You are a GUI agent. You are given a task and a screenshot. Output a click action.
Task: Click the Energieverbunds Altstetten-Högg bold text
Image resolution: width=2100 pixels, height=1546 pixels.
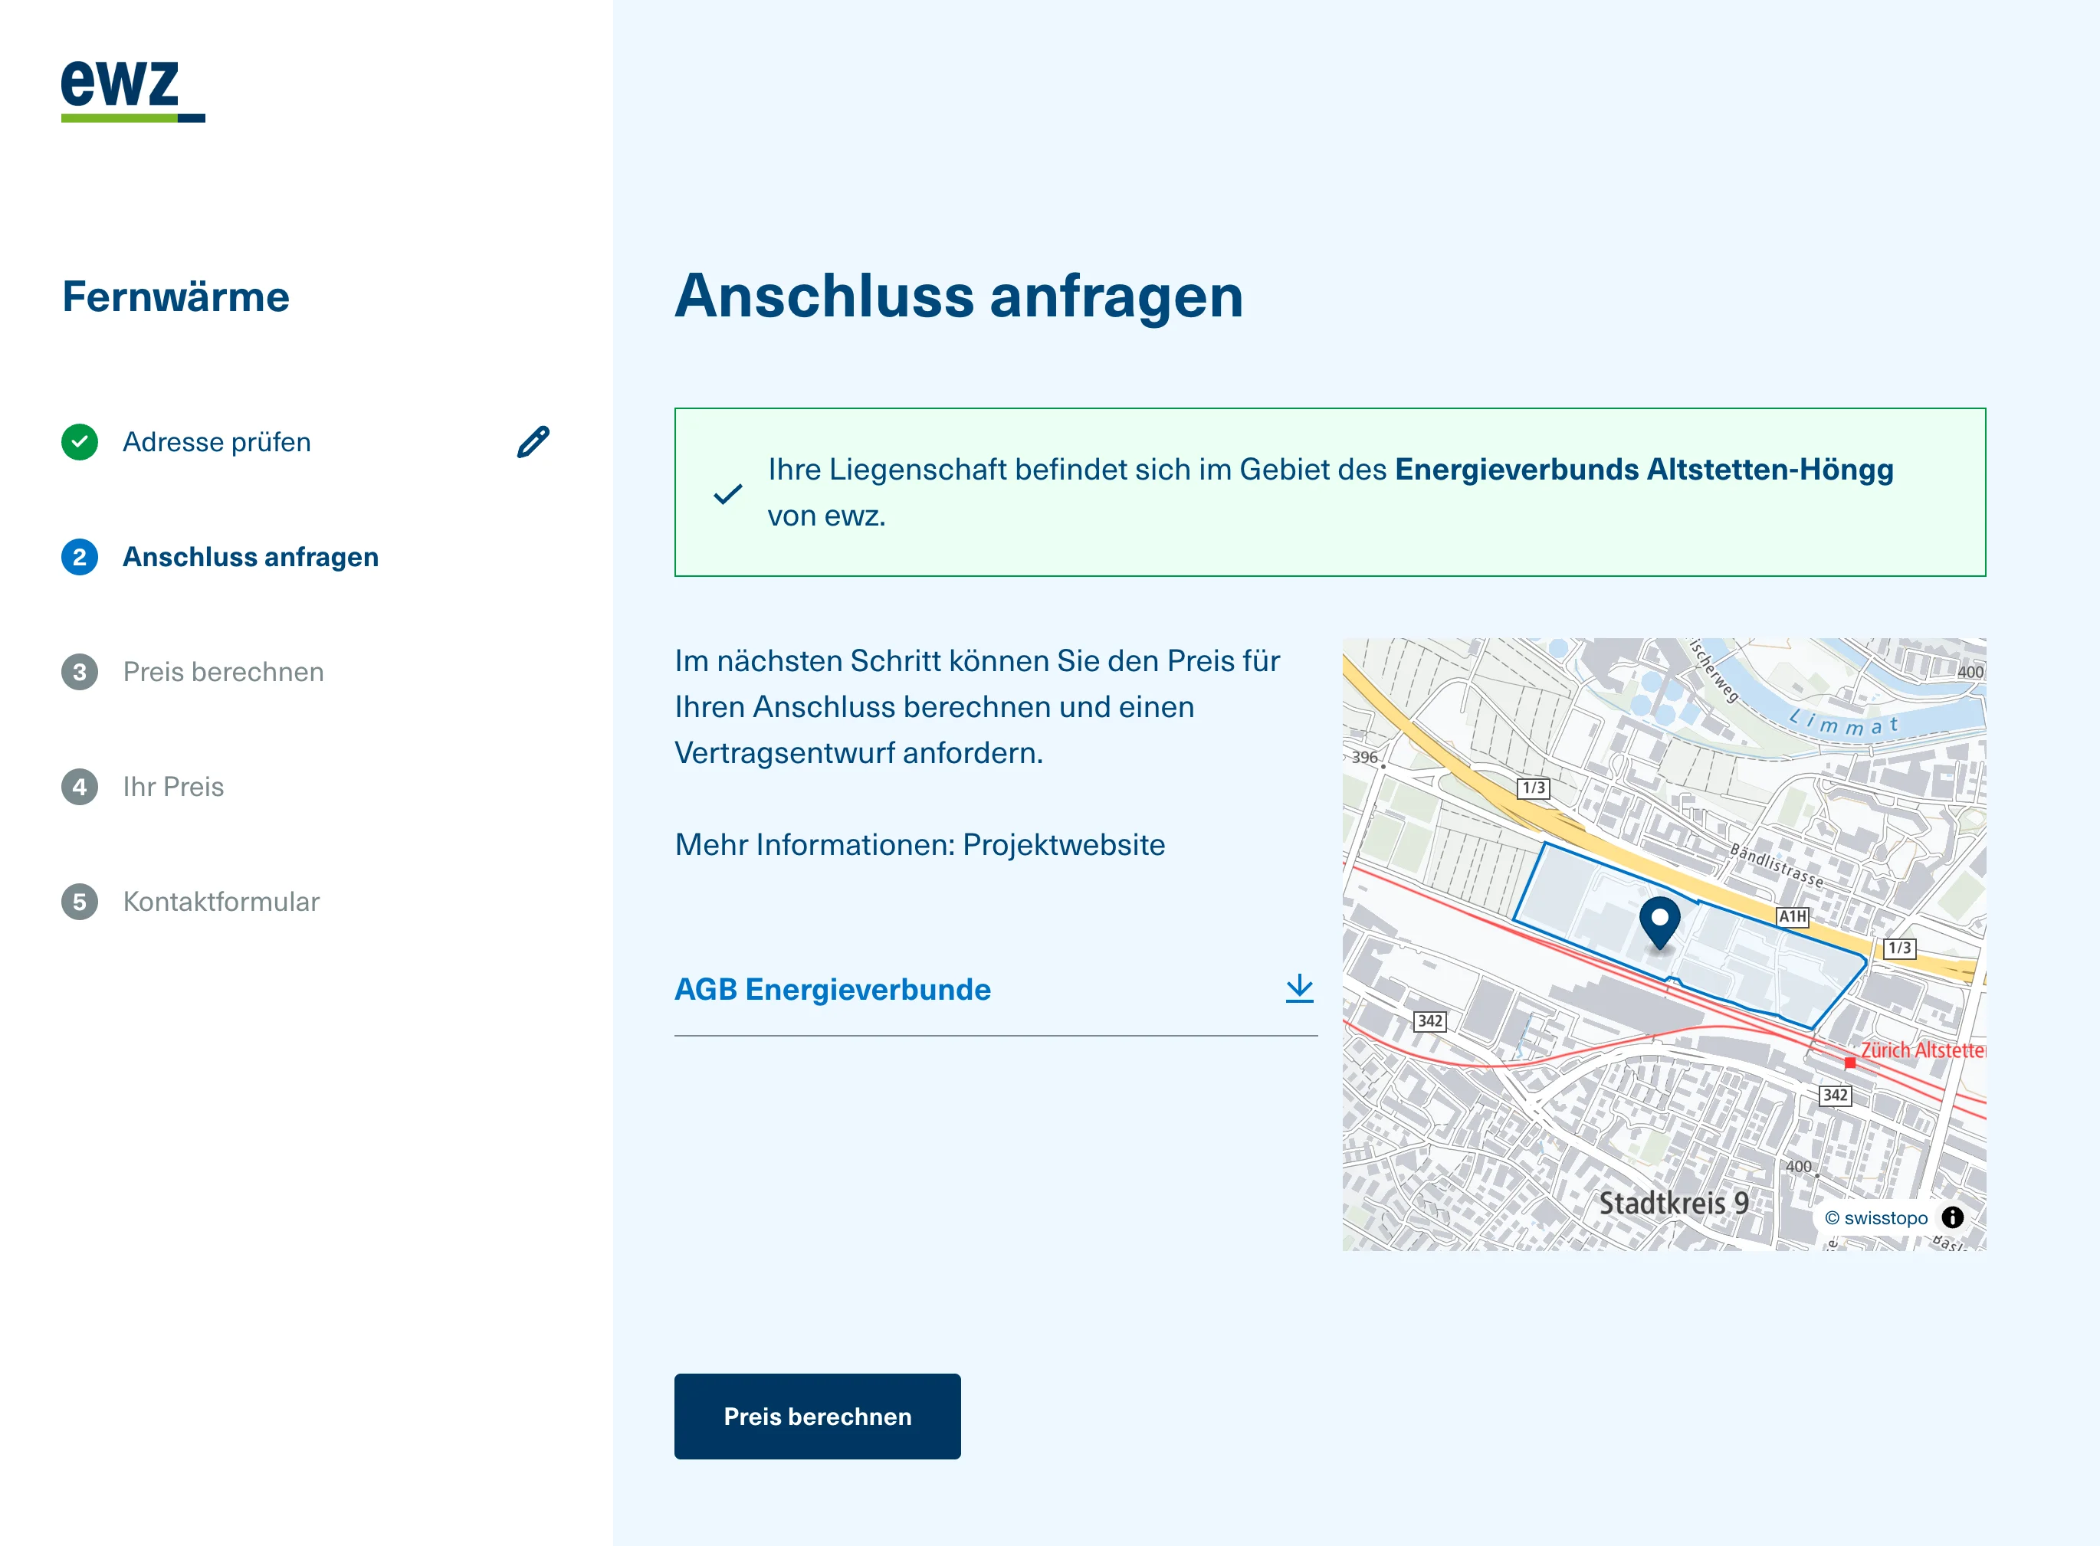coord(1644,469)
